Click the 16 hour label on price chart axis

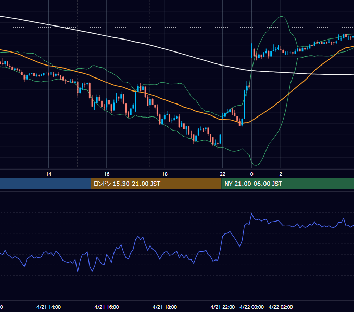107,174
